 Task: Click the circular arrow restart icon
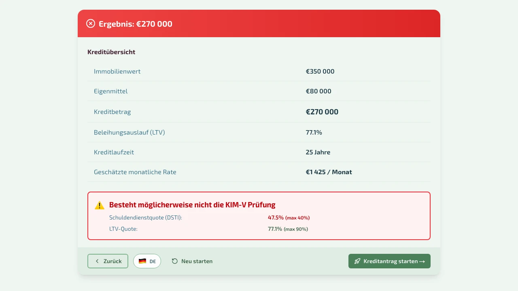pyautogui.click(x=175, y=261)
